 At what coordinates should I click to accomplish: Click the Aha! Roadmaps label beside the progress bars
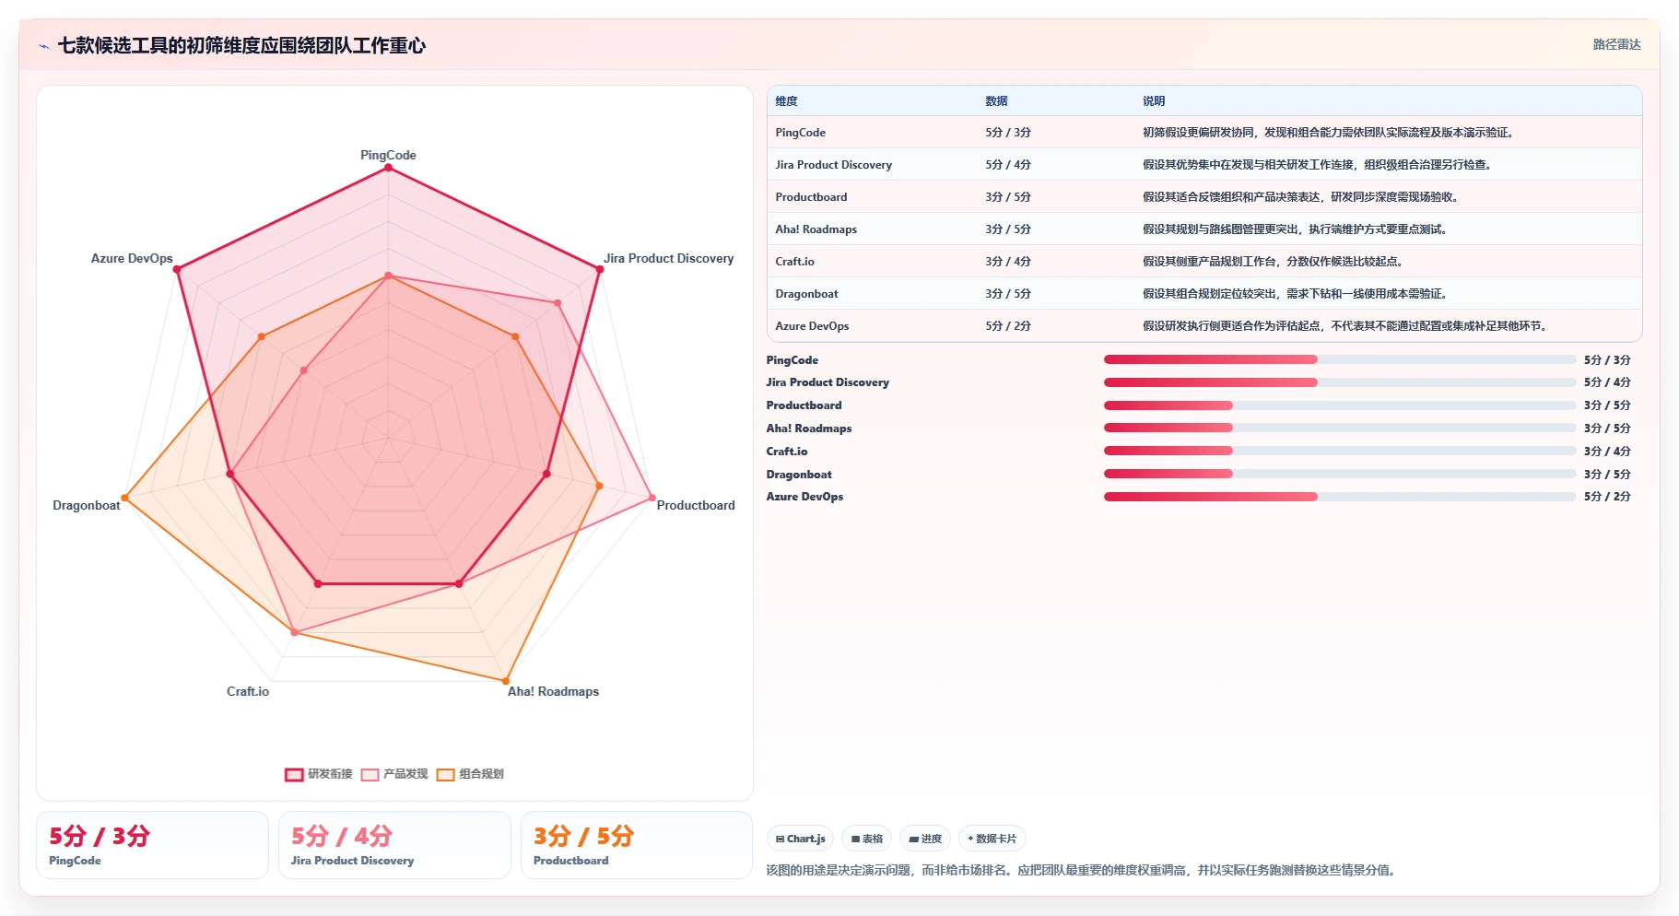click(809, 429)
